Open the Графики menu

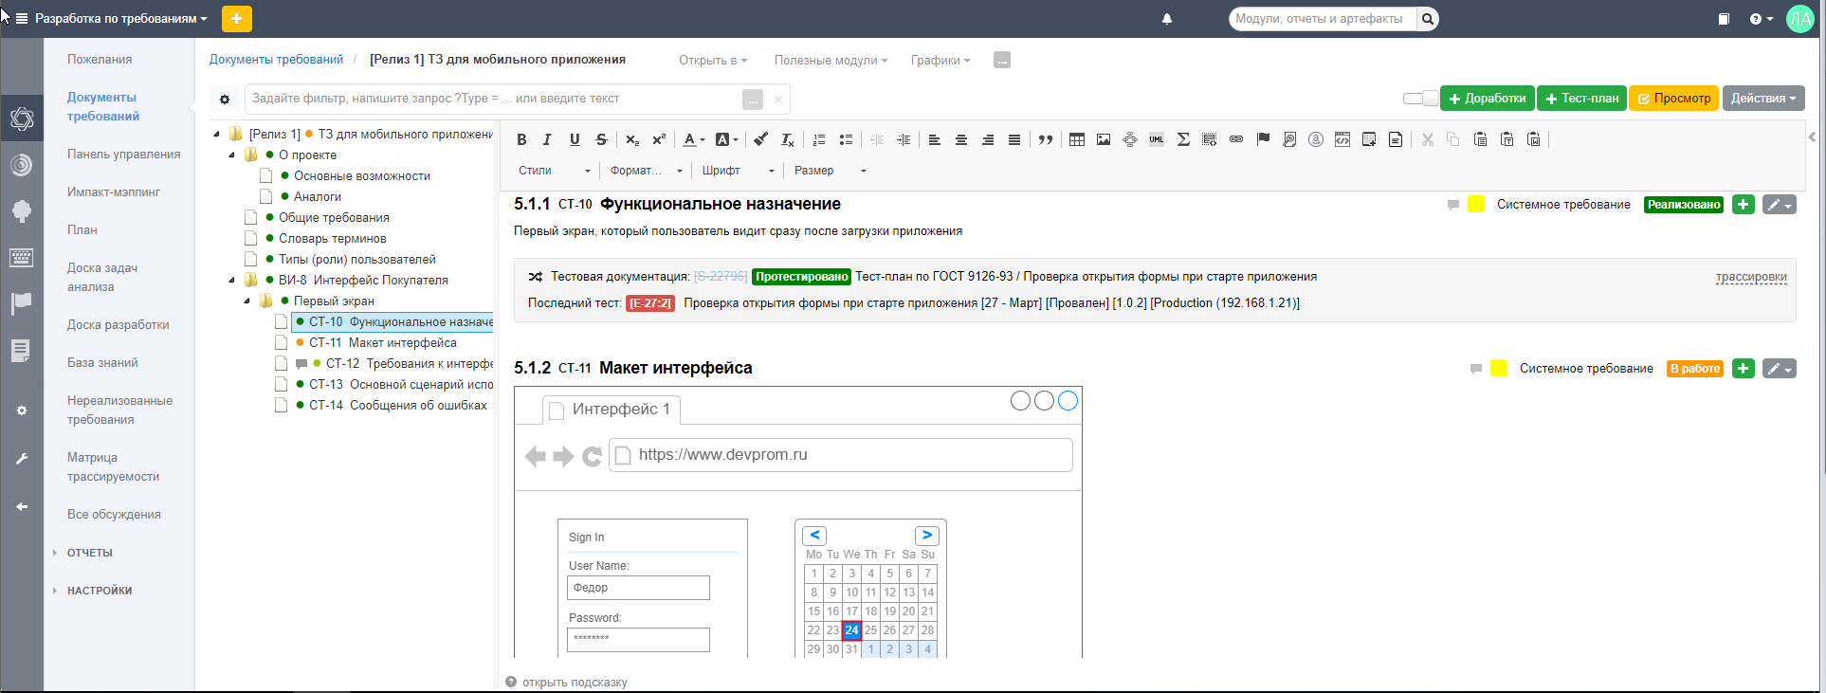click(940, 61)
